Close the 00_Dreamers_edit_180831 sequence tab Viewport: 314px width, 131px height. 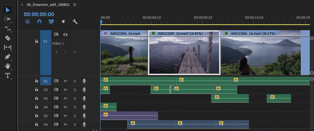(x=22, y=5)
